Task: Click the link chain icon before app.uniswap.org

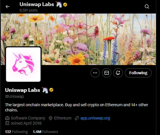Action: coord(77,118)
